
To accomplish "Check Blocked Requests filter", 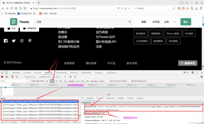I will pos(130,81).
